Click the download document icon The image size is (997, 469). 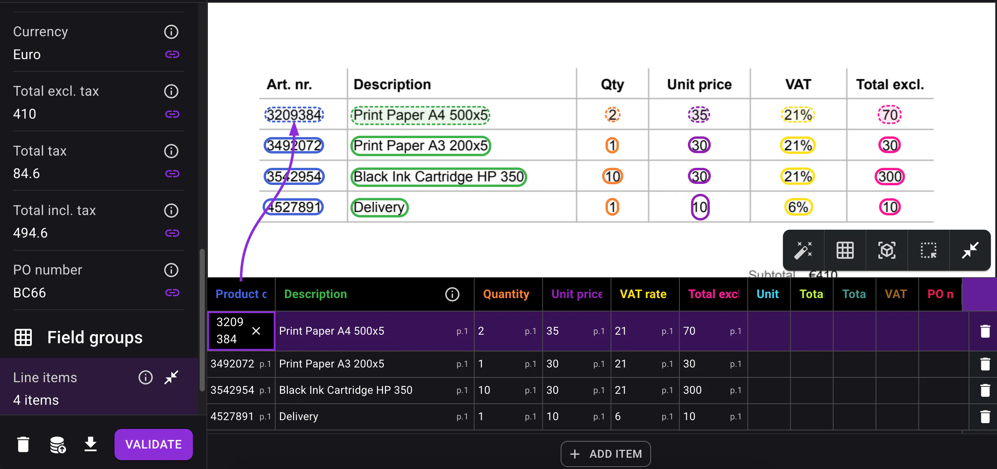(x=91, y=444)
